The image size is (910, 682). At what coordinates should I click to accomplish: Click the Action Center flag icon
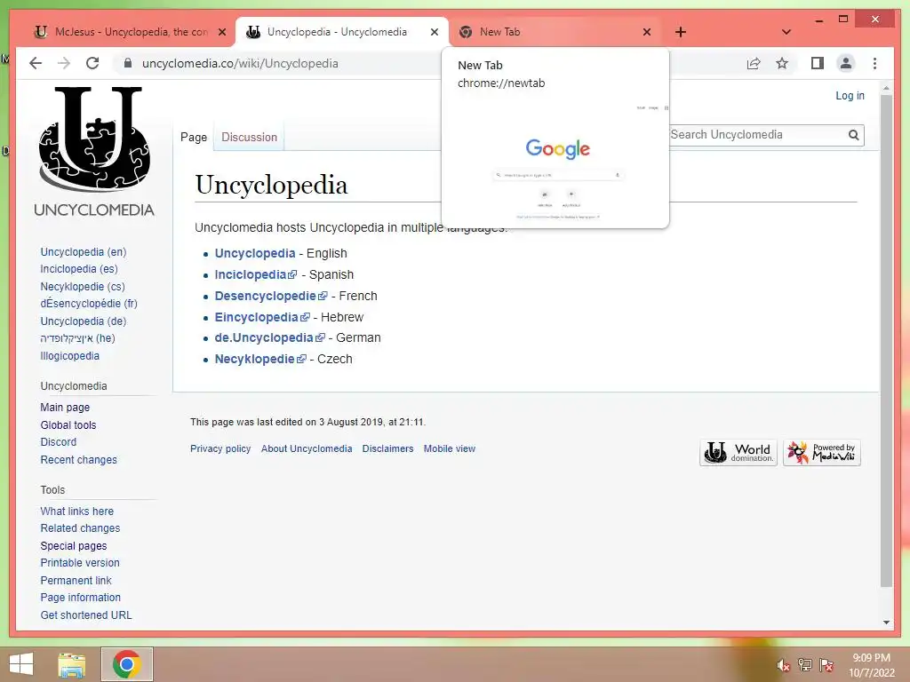point(826,665)
